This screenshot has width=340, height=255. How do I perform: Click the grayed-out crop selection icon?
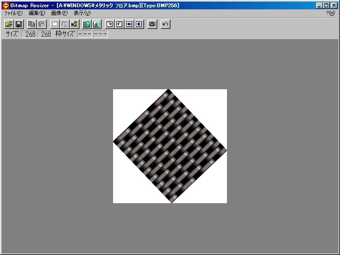point(65,24)
